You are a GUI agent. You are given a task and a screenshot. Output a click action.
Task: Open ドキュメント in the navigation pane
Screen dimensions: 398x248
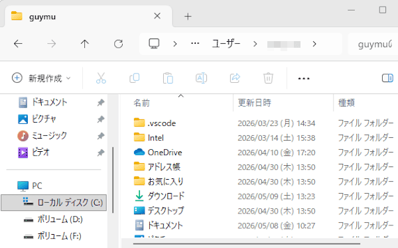pyautogui.click(x=50, y=102)
